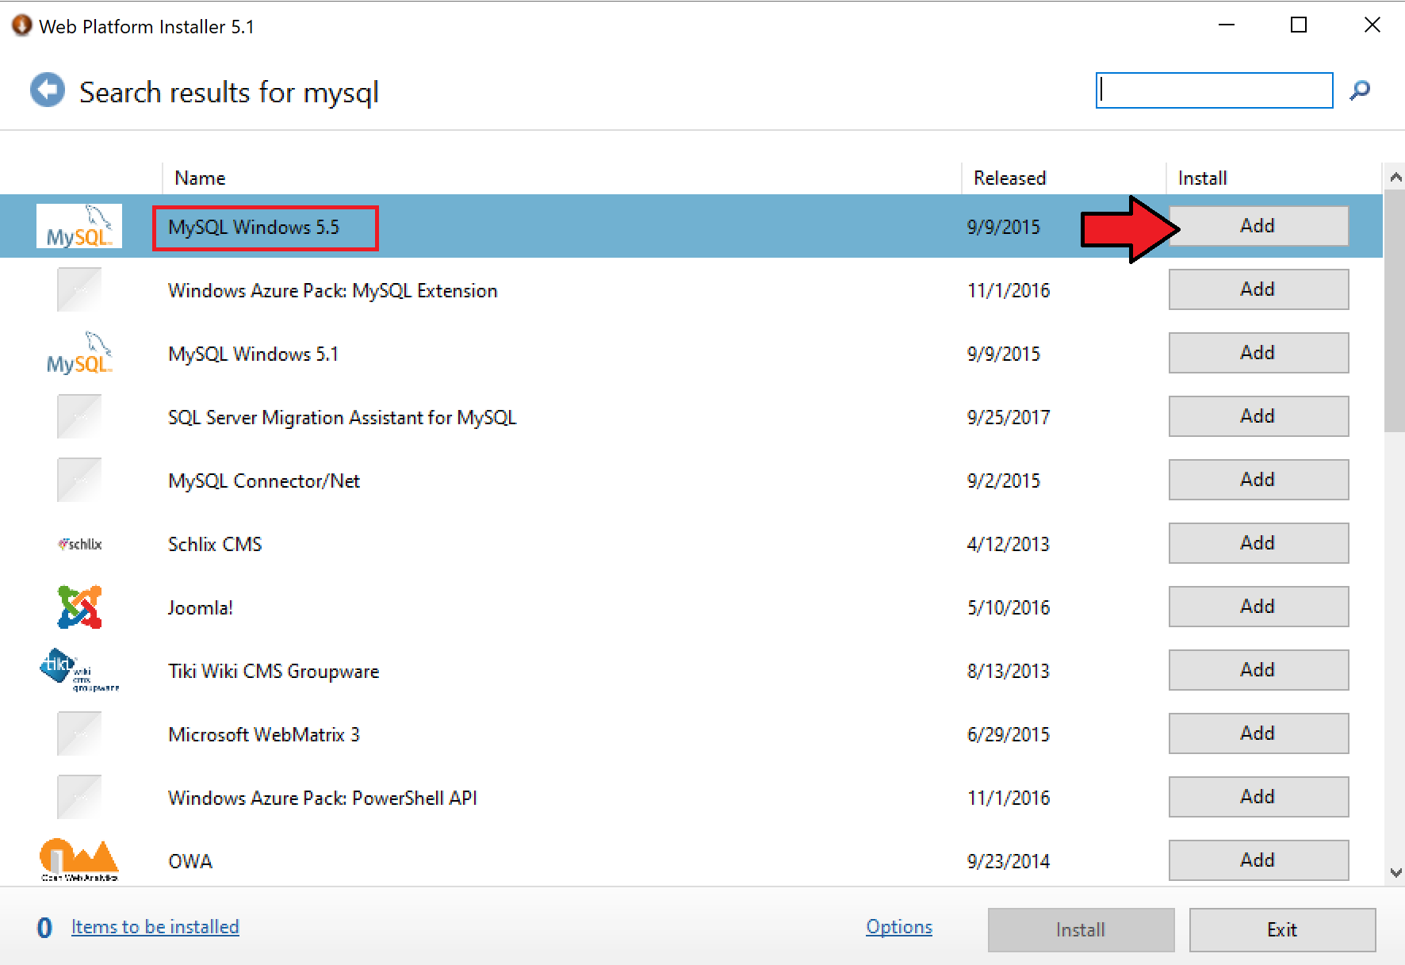Select the MySQL Windows 5.5 row name
Image resolution: width=1405 pixels, height=965 pixels.
tap(254, 228)
